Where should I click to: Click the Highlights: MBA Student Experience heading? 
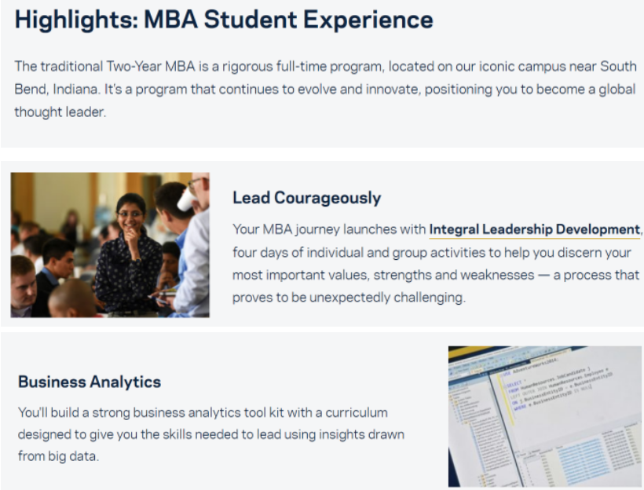click(224, 20)
